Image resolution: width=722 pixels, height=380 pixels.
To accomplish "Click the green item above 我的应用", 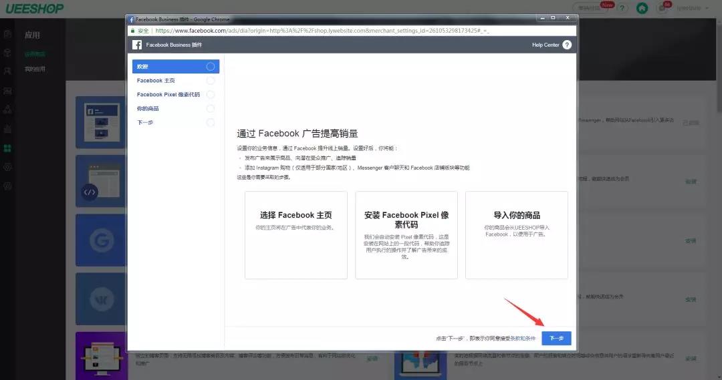I will click(x=35, y=54).
